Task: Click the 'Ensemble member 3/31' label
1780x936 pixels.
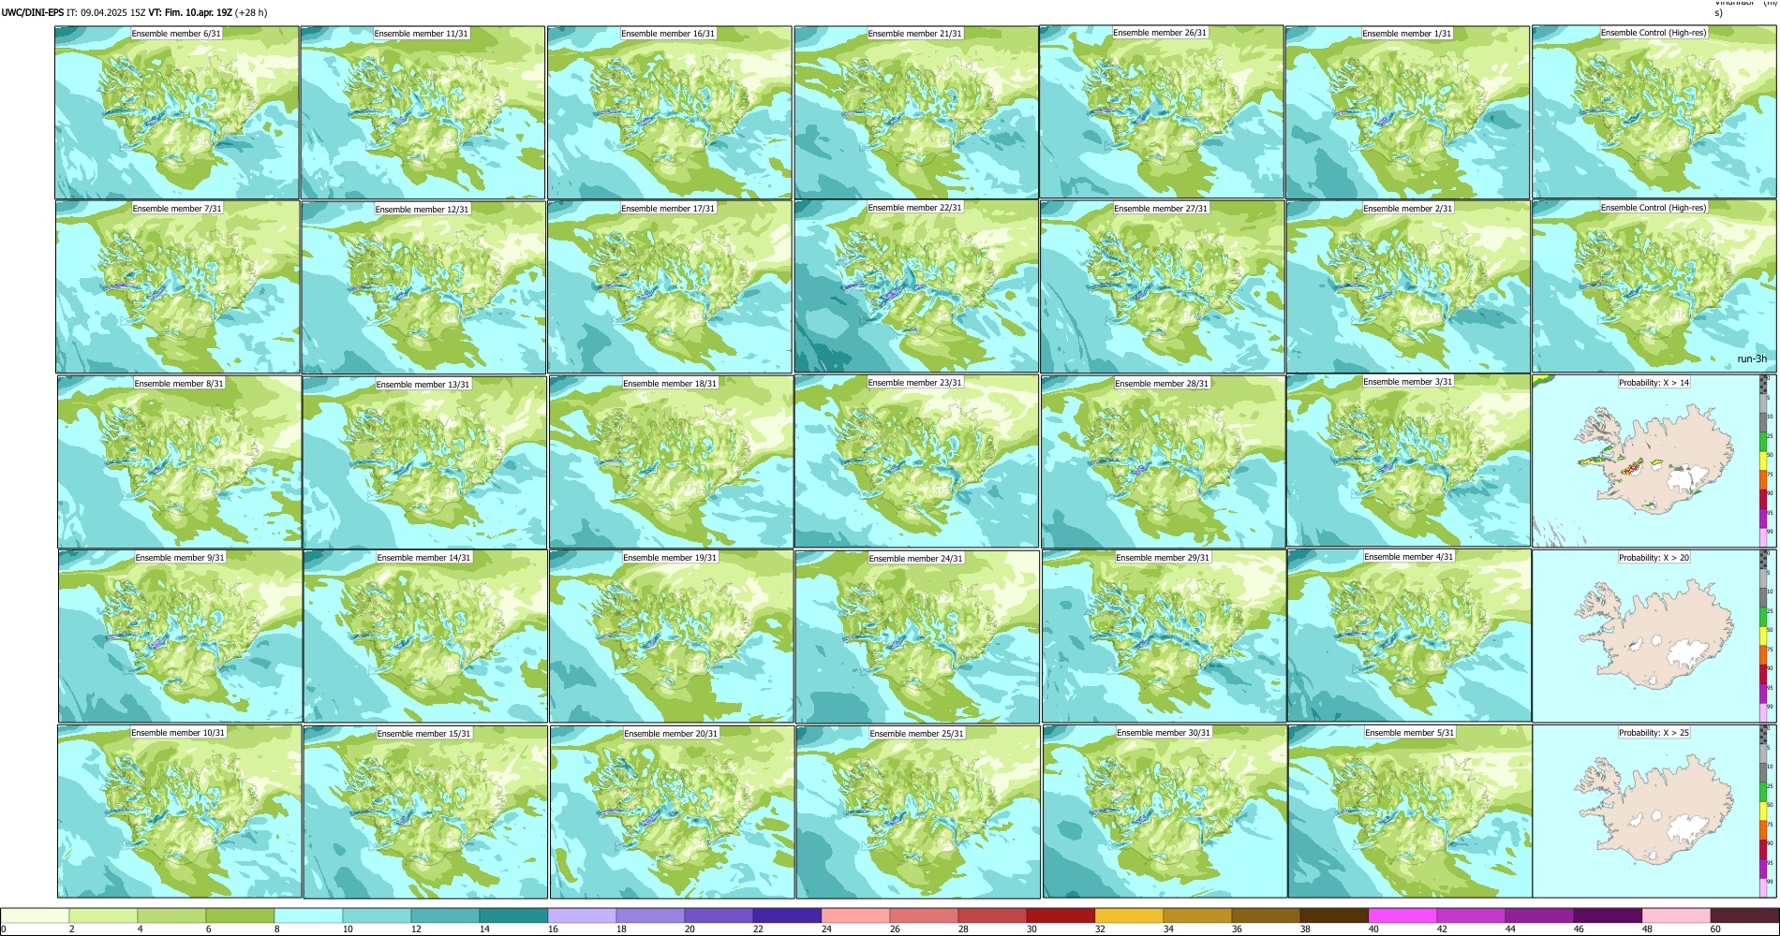Action: pyautogui.click(x=1408, y=381)
